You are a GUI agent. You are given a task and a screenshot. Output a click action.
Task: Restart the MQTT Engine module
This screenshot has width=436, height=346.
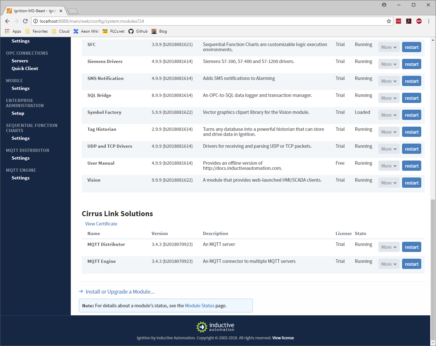(412, 264)
